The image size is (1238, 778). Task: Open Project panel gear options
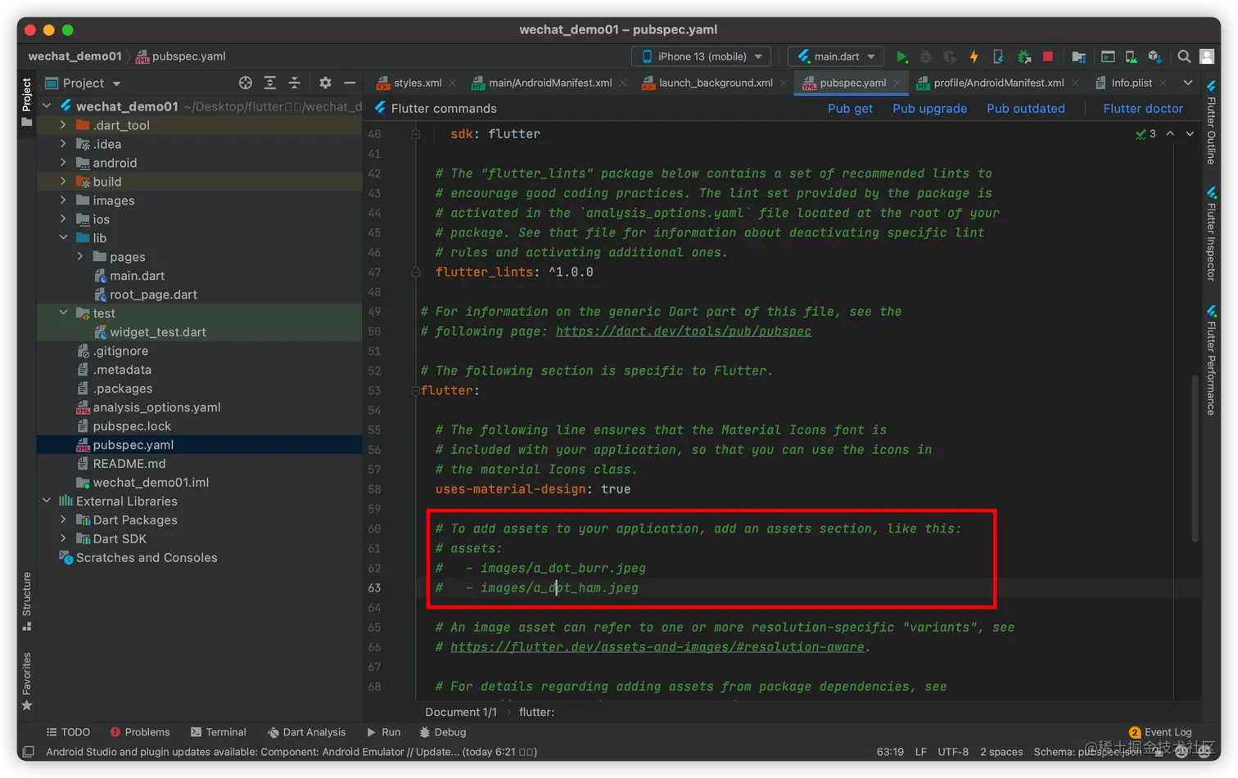(325, 83)
